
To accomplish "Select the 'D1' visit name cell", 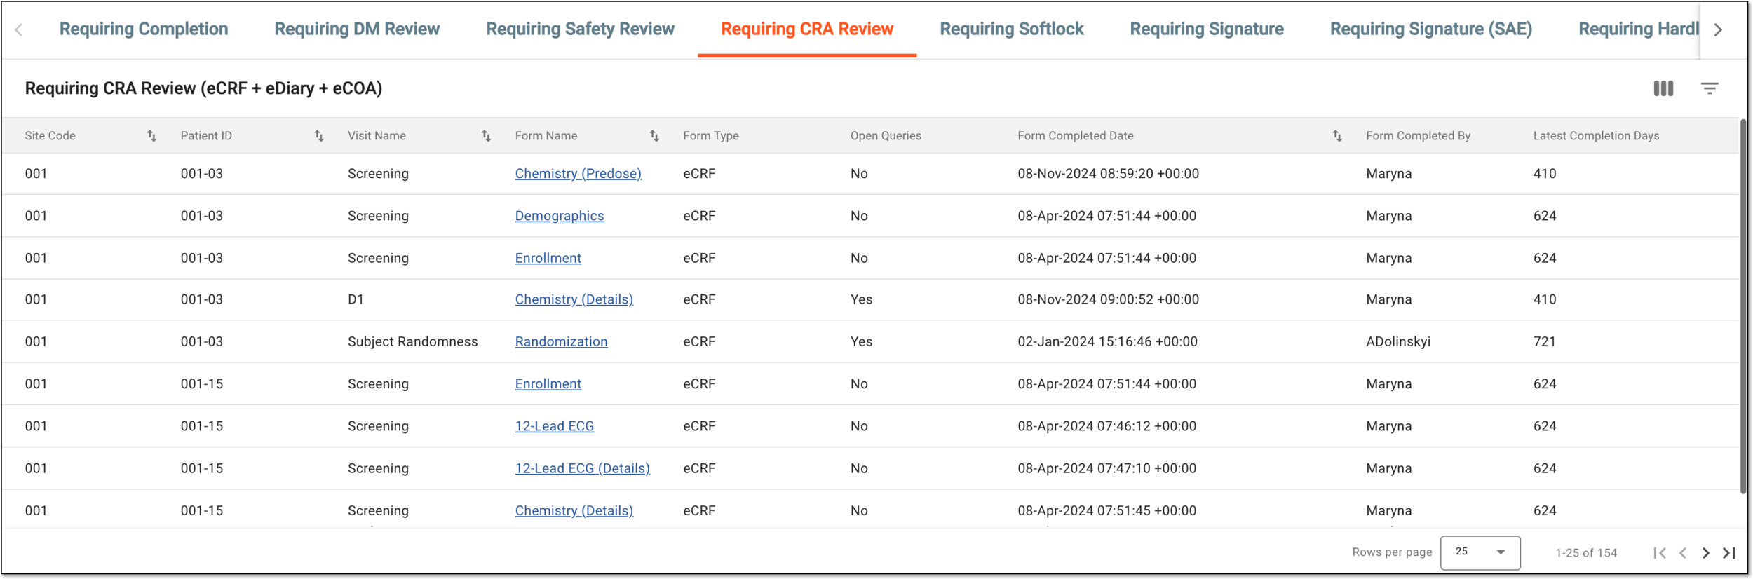I will point(356,299).
